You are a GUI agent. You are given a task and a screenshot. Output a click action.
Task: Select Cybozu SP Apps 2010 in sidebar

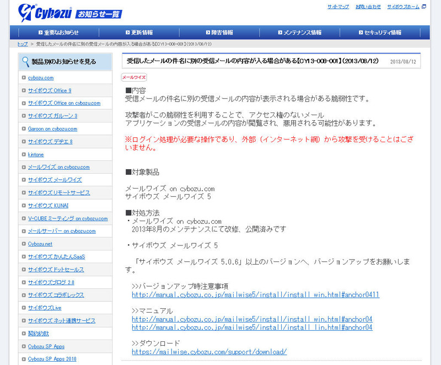(x=52, y=359)
